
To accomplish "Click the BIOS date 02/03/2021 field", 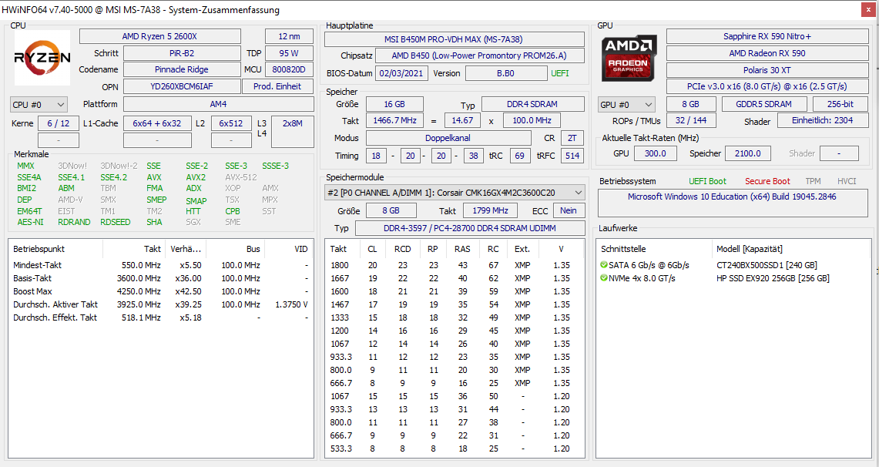I will (401, 73).
